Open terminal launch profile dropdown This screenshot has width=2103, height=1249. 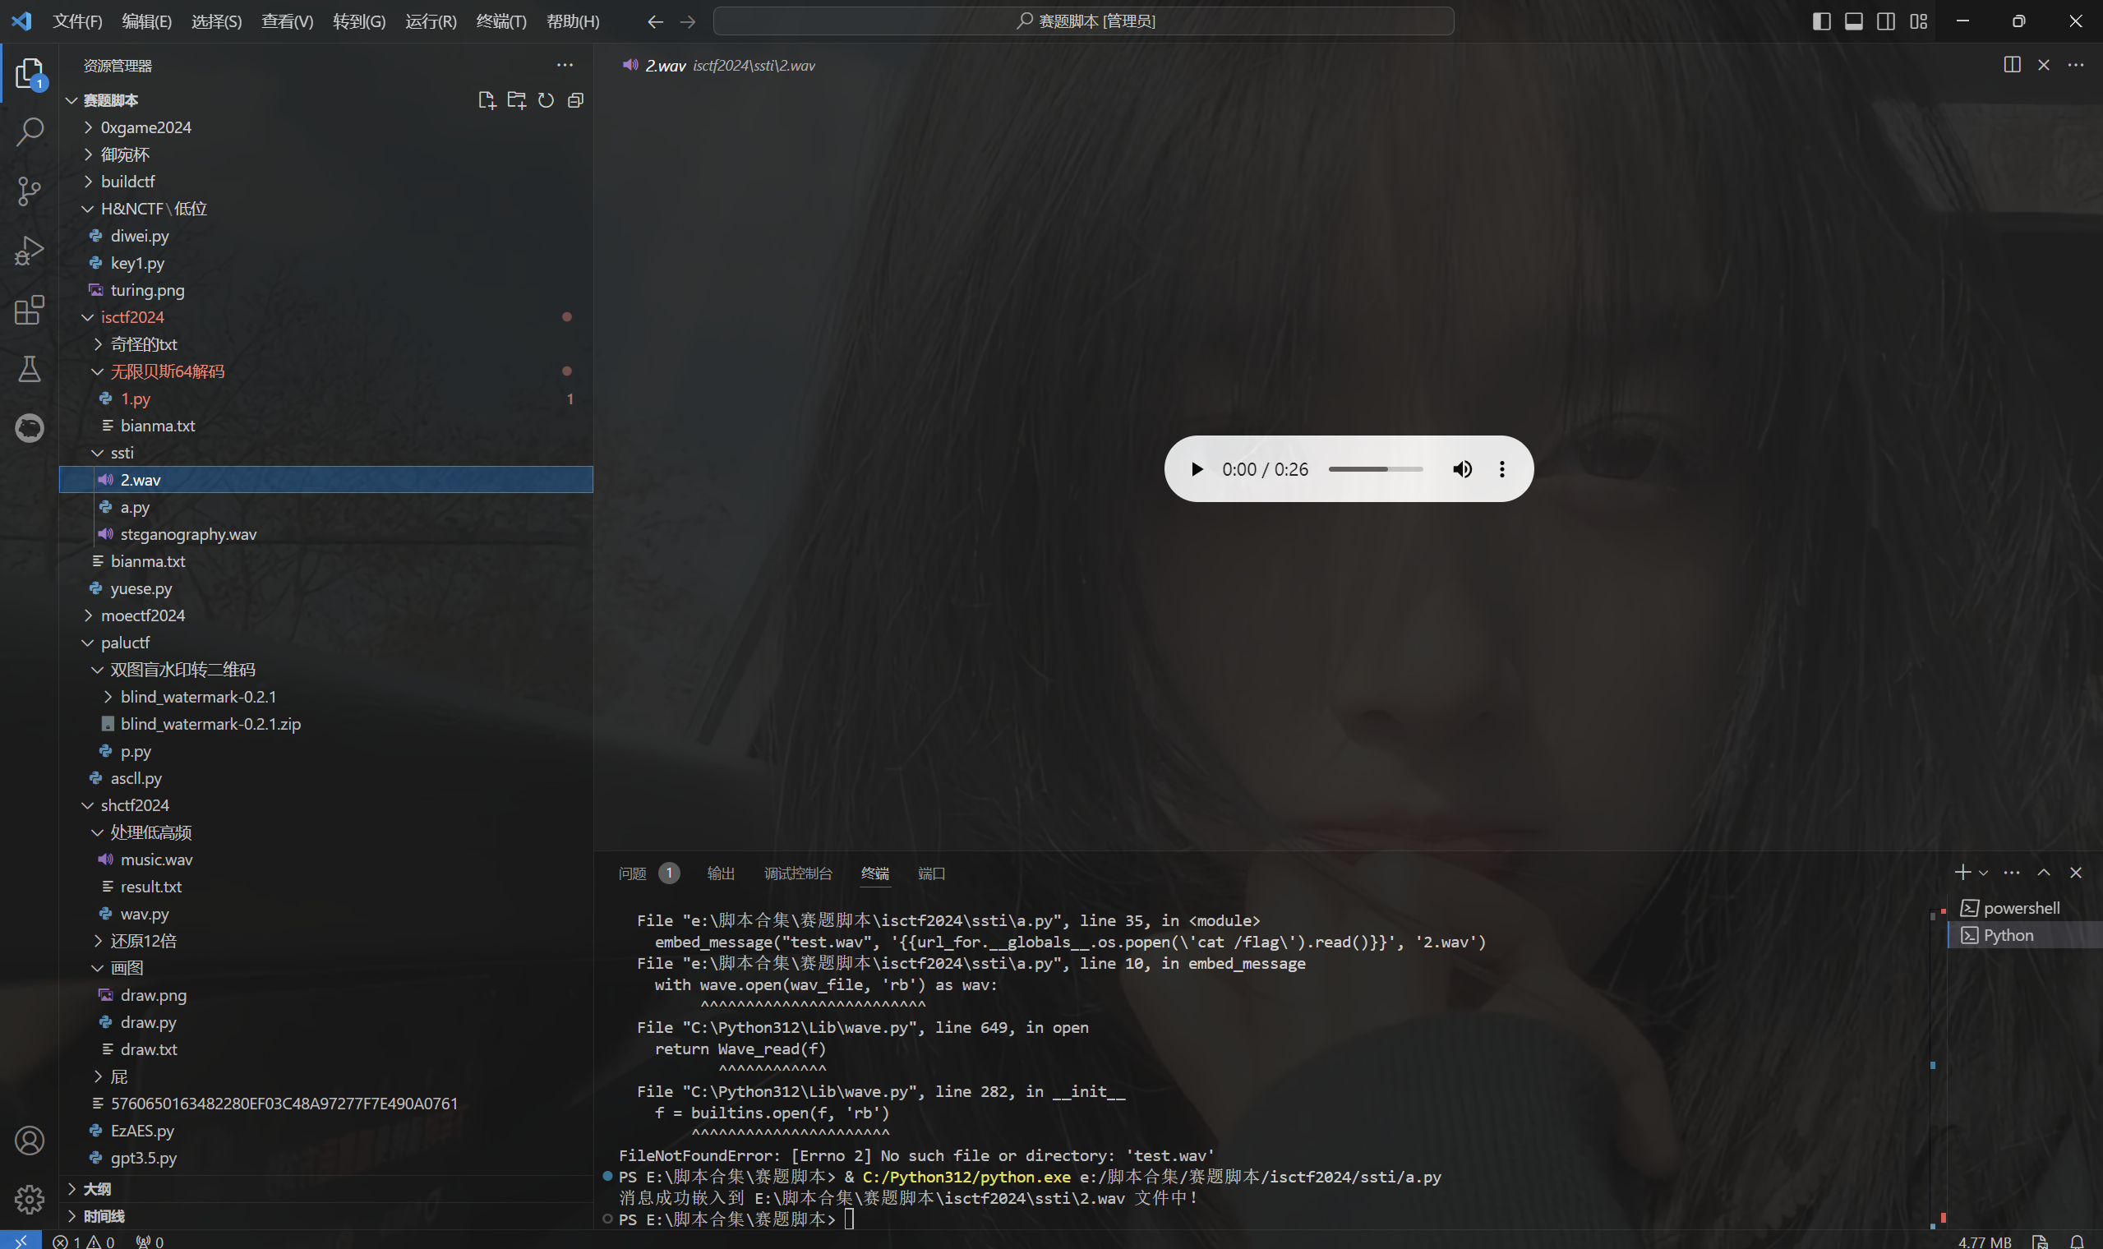point(1984,873)
